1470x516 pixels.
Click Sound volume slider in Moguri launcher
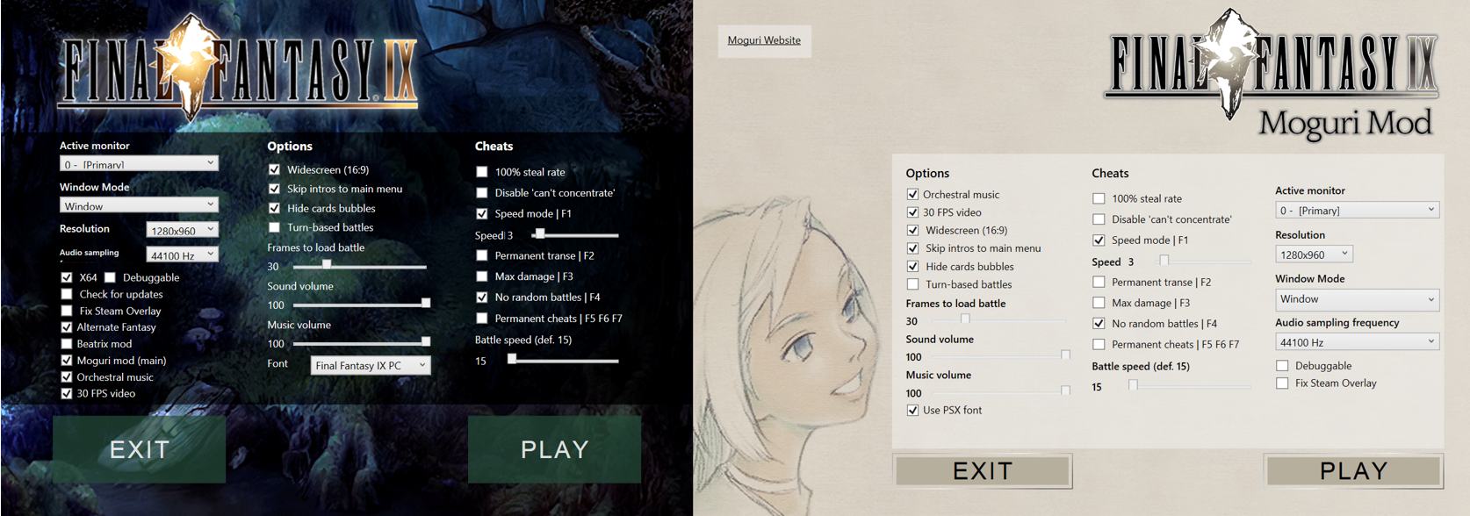pyautogui.click(x=999, y=355)
